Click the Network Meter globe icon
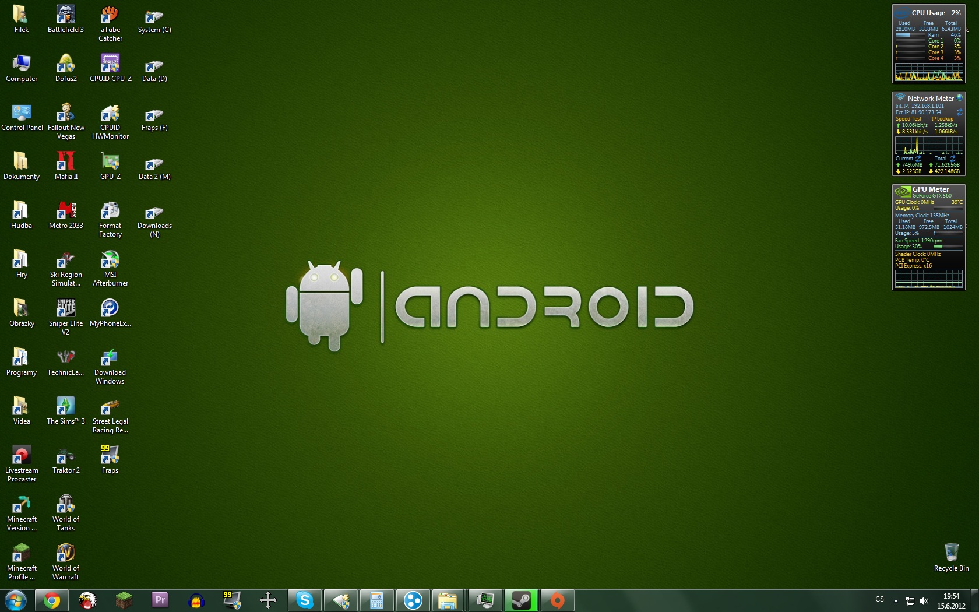Image resolution: width=979 pixels, height=612 pixels. (x=960, y=98)
